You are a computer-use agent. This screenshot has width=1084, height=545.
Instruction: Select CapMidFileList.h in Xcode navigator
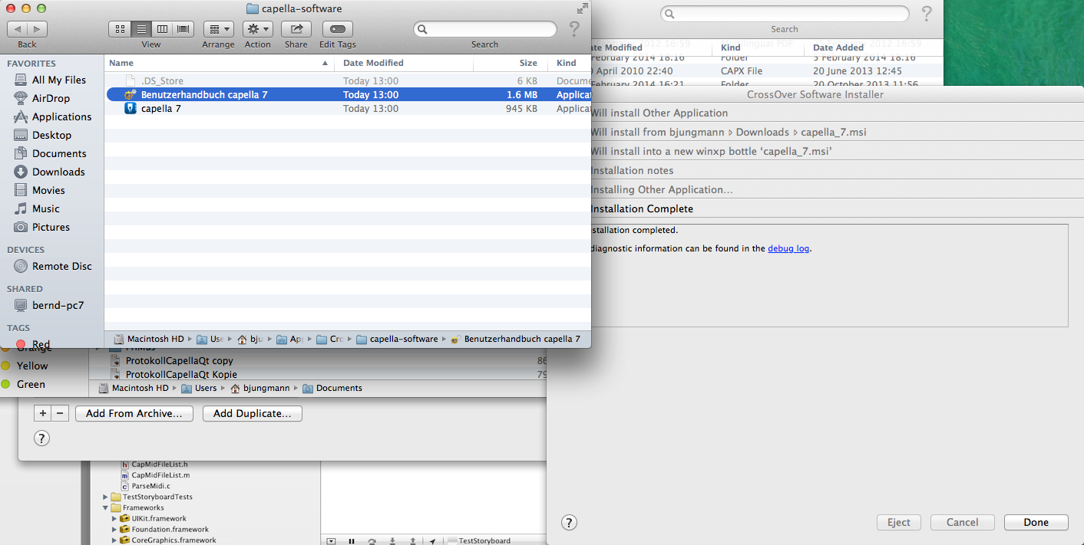154,464
